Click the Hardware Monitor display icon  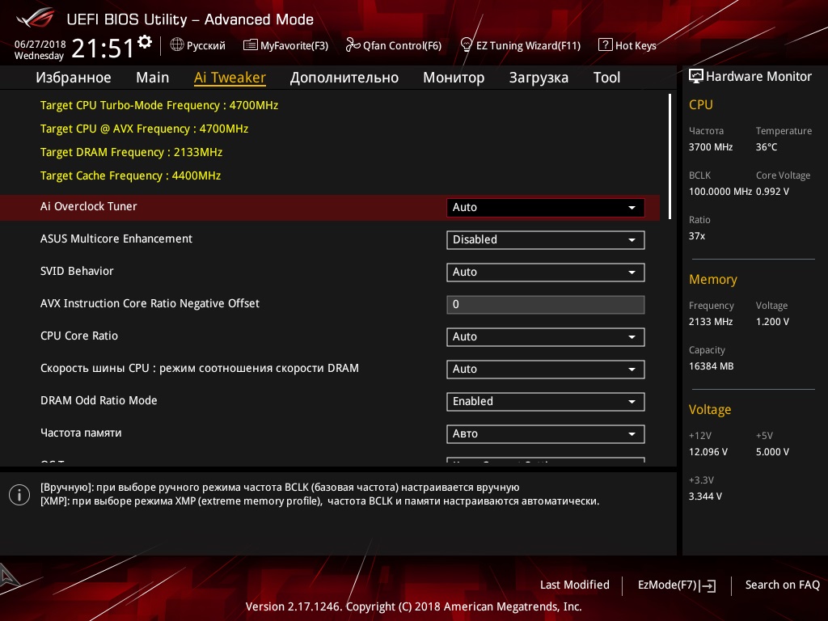coord(696,77)
